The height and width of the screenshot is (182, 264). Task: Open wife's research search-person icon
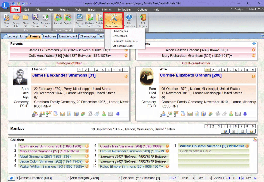tap(231, 114)
